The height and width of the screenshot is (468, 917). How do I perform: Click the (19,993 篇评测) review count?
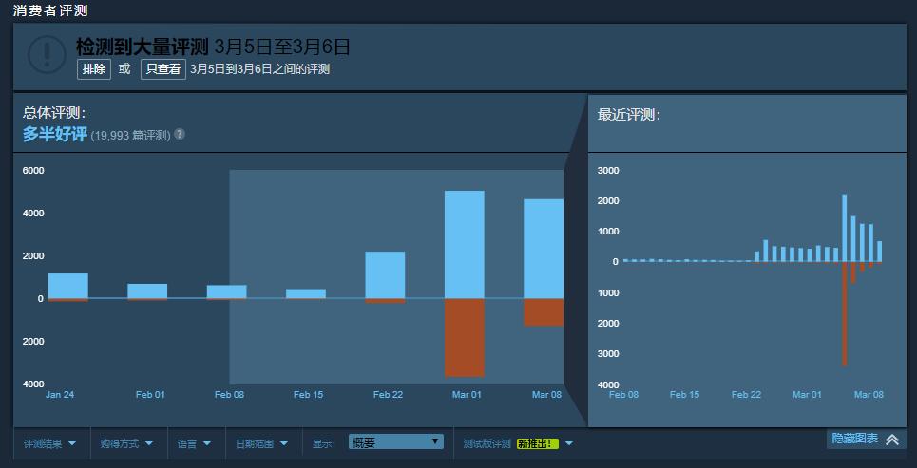(x=130, y=136)
